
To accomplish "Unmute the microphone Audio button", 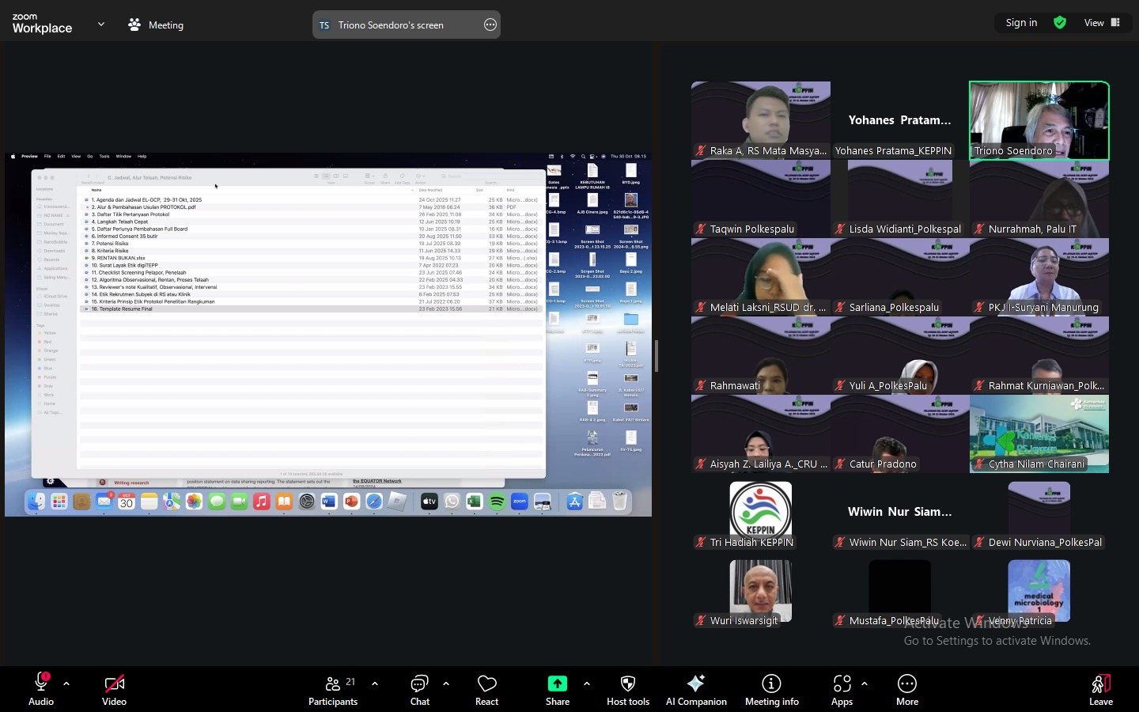I will pos(41,690).
